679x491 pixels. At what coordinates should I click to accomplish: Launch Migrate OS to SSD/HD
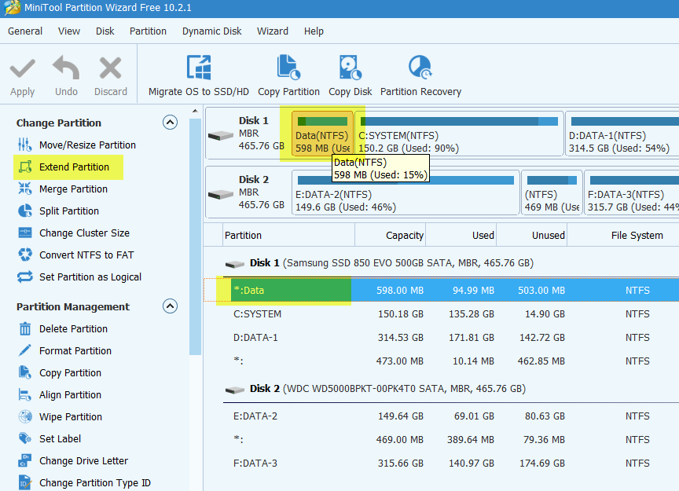pos(199,75)
